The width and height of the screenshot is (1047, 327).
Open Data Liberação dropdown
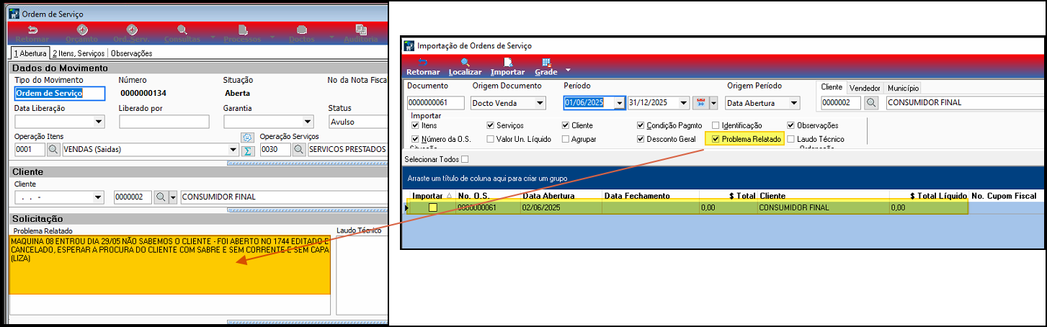pyautogui.click(x=99, y=122)
